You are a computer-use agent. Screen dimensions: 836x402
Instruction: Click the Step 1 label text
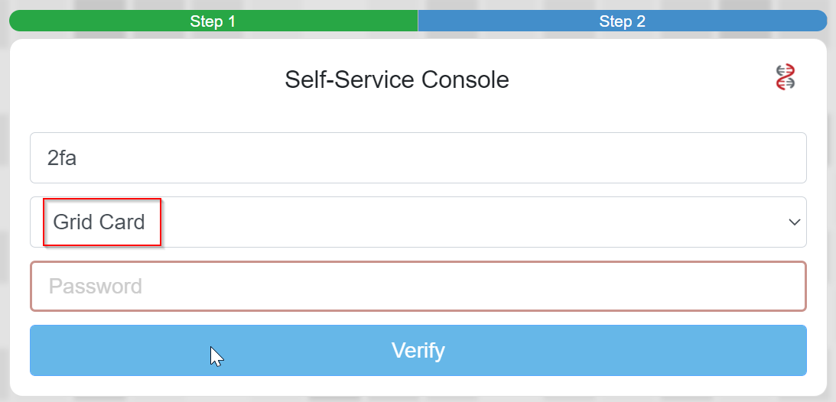coord(213,21)
